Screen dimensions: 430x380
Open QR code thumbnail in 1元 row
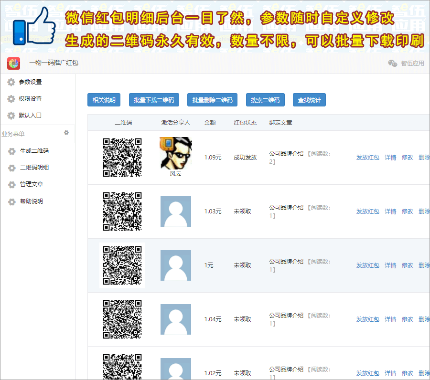(122, 265)
